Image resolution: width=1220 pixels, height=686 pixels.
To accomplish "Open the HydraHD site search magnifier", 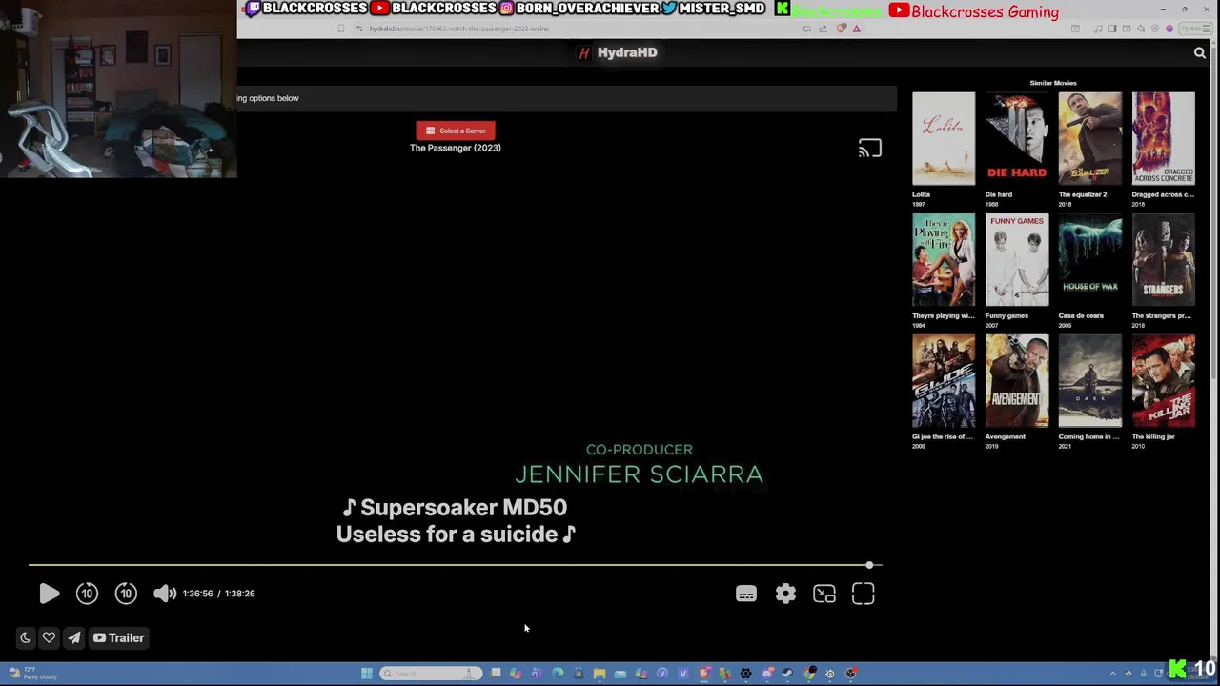I will tap(1200, 53).
